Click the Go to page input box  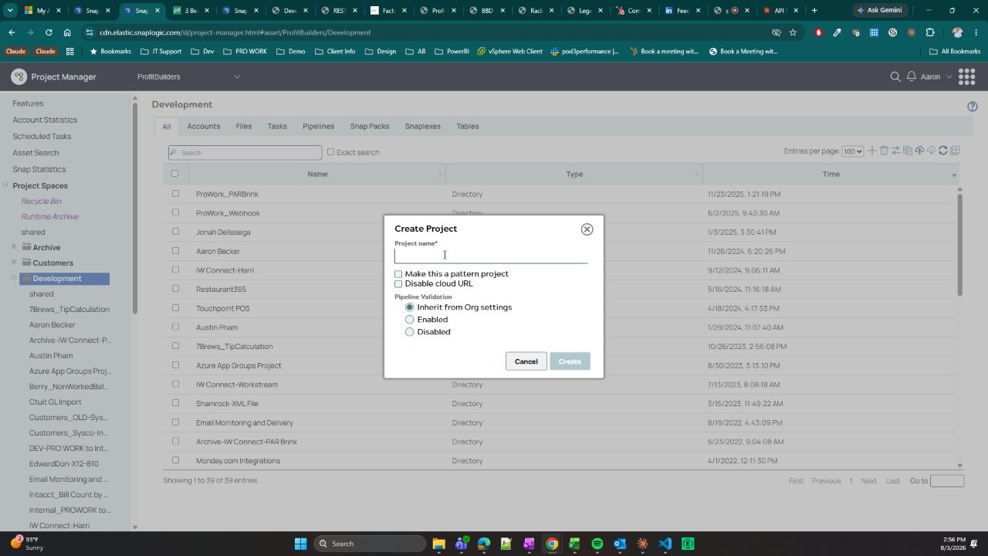(947, 481)
